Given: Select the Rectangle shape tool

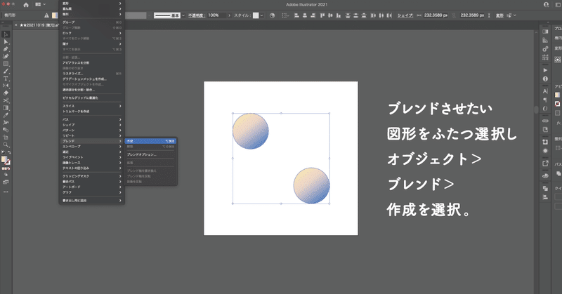Looking at the screenshot, I should [x=6, y=64].
